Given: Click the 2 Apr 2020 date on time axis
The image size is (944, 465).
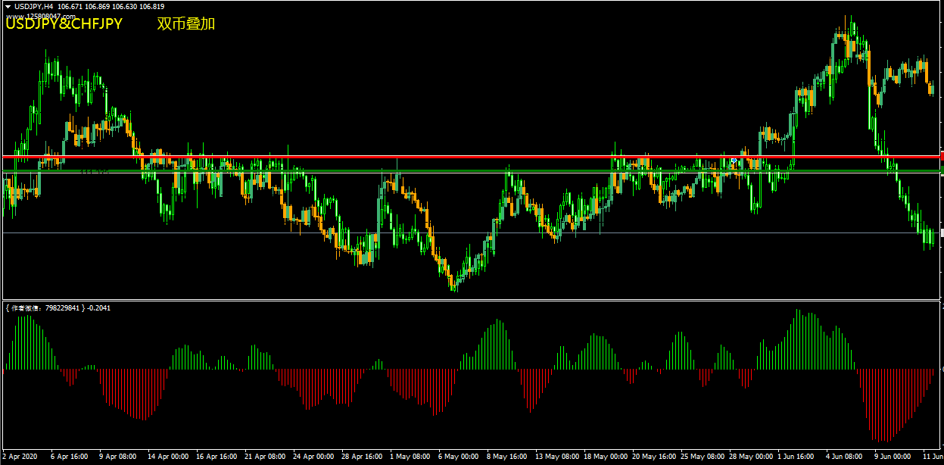Looking at the screenshot, I should [18, 457].
